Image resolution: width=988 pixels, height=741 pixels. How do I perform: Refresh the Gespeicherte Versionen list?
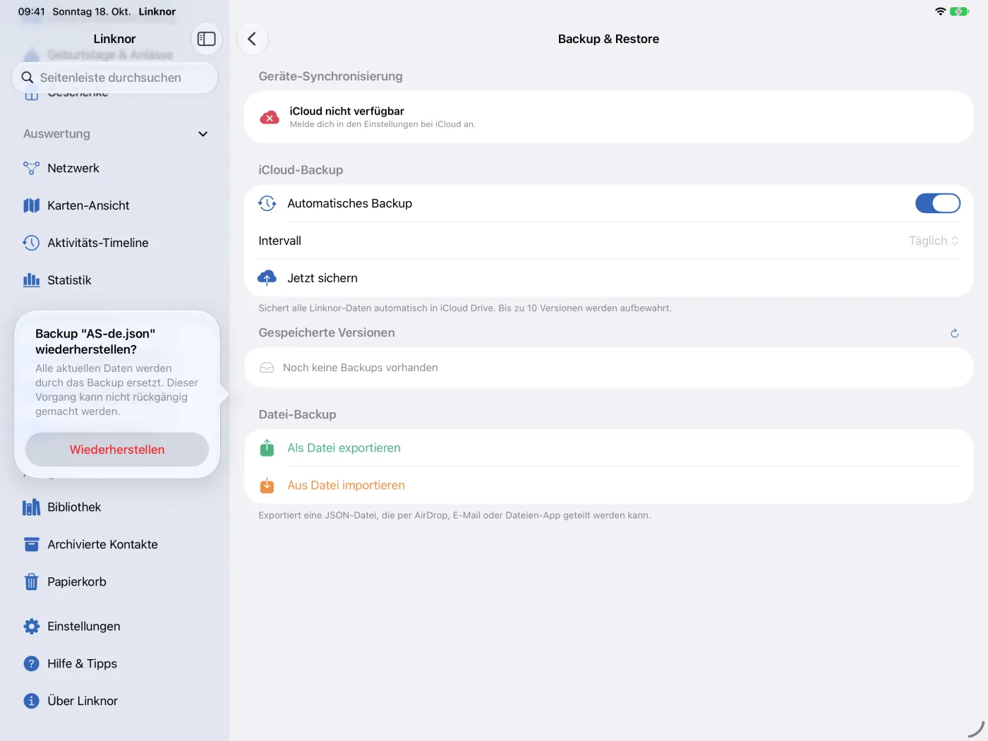[954, 333]
